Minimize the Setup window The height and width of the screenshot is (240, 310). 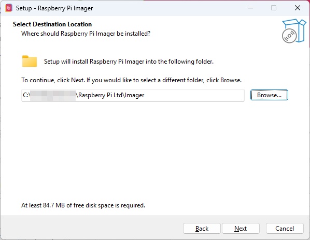(x=250, y=8)
